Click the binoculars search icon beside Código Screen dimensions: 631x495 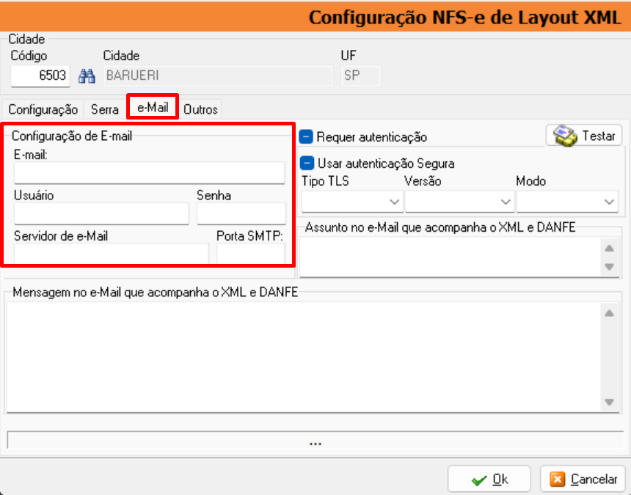point(87,76)
